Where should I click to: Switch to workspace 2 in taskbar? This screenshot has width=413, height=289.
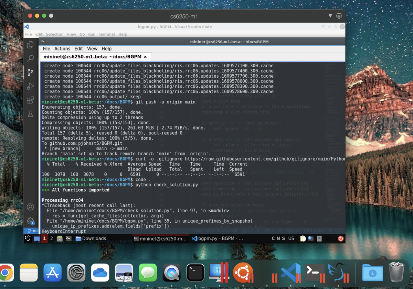52,238
